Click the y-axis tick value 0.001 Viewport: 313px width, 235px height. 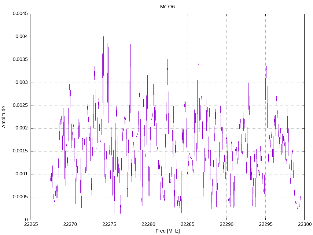pyautogui.click(x=22, y=174)
